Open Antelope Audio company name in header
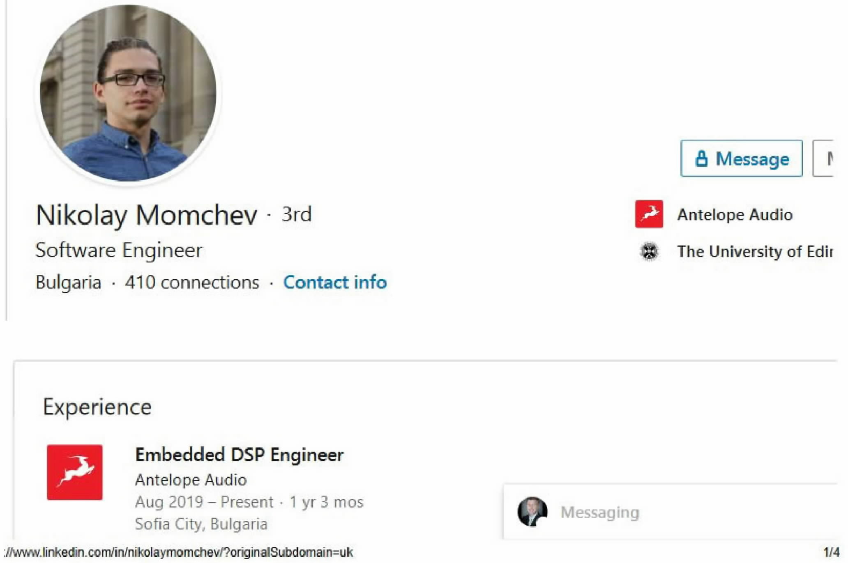This screenshot has height=563, width=848. point(735,215)
